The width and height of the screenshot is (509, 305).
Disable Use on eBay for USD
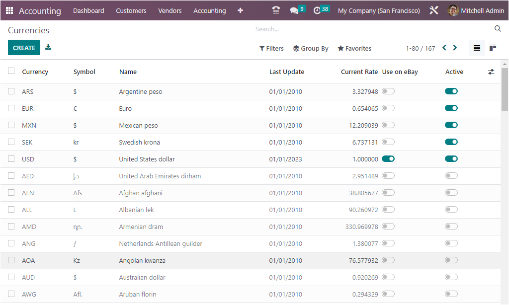tap(388, 159)
